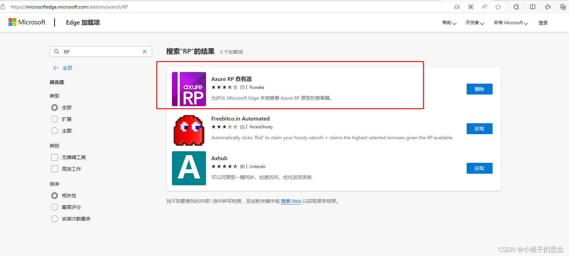
Task: Sort by 相关性
Action: (x=55, y=196)
